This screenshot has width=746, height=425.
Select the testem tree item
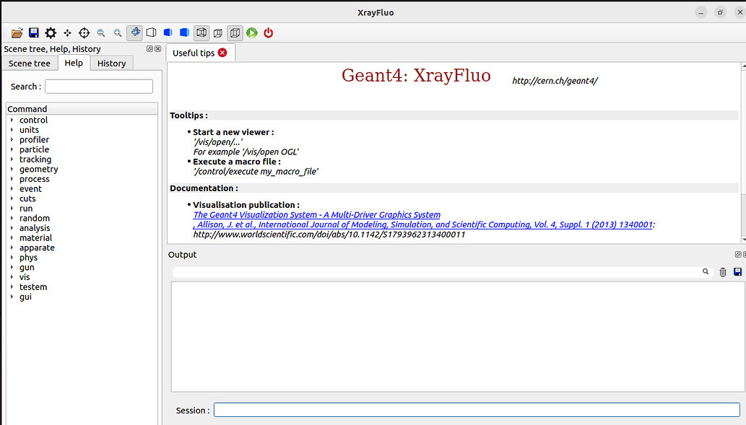pyautogui.click(x=32, y=287)
